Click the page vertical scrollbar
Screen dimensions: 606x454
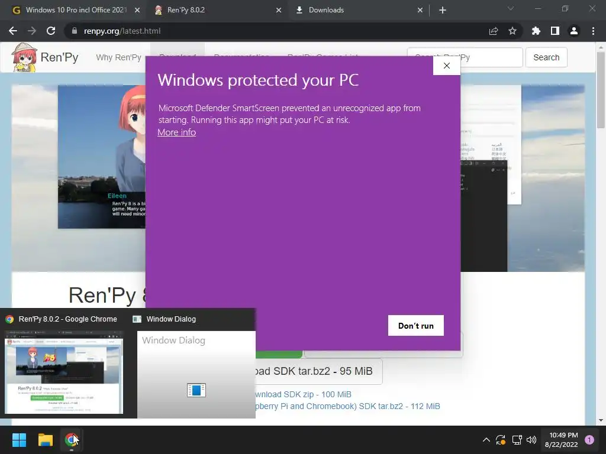[x=601, y=90]
